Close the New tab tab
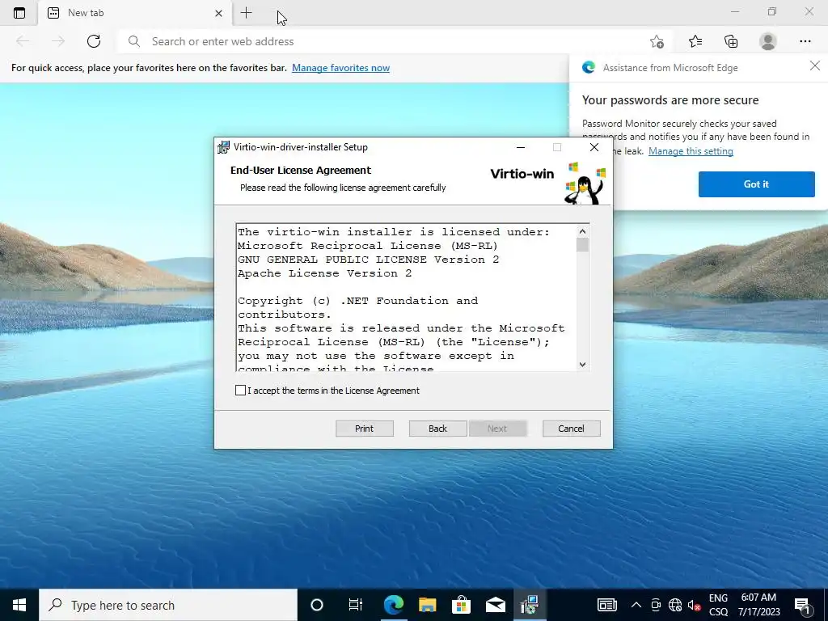Screen dimensions: 828x621 click(x=218, y=13)
